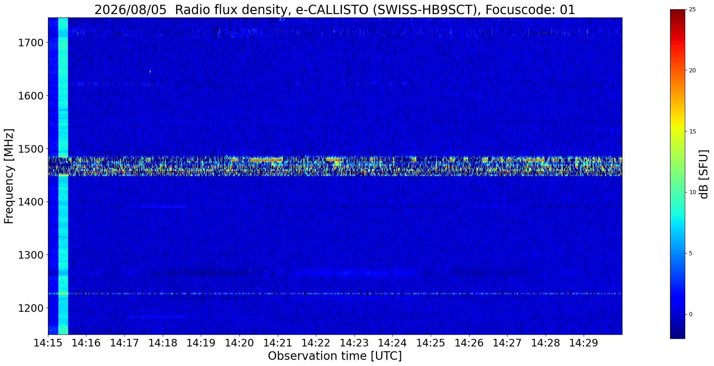Click the 14:28 time tick label
The image size is (714, 366).
coord(546,343)
